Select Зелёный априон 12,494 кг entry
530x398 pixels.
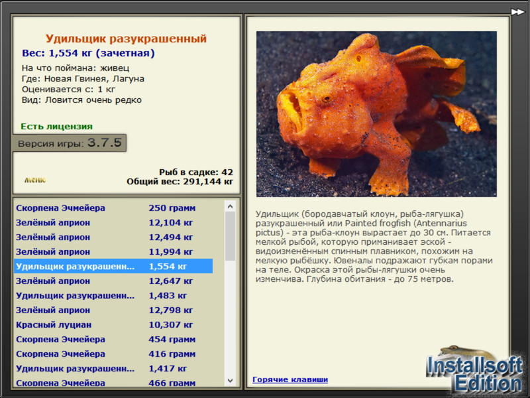point(113,237)
